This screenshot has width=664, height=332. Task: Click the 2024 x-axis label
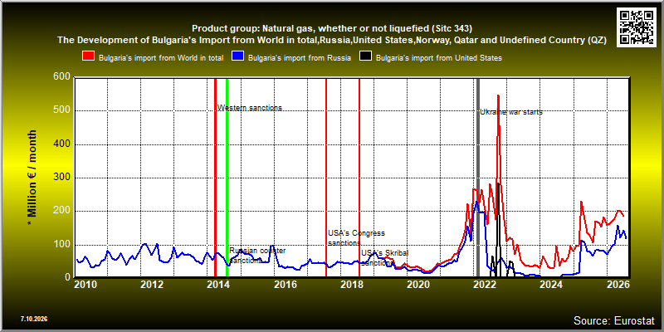tap(551, 285)
